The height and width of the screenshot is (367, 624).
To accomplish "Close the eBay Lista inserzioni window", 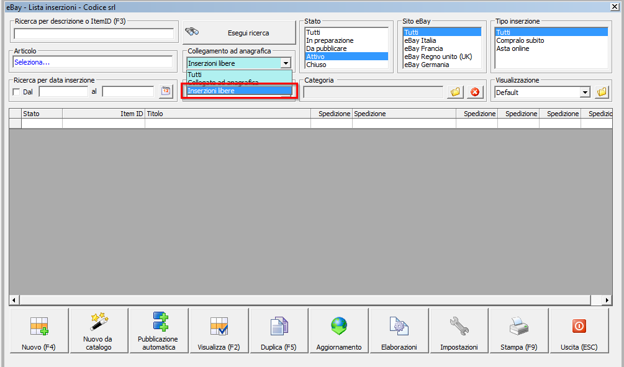I will point(615,7).
